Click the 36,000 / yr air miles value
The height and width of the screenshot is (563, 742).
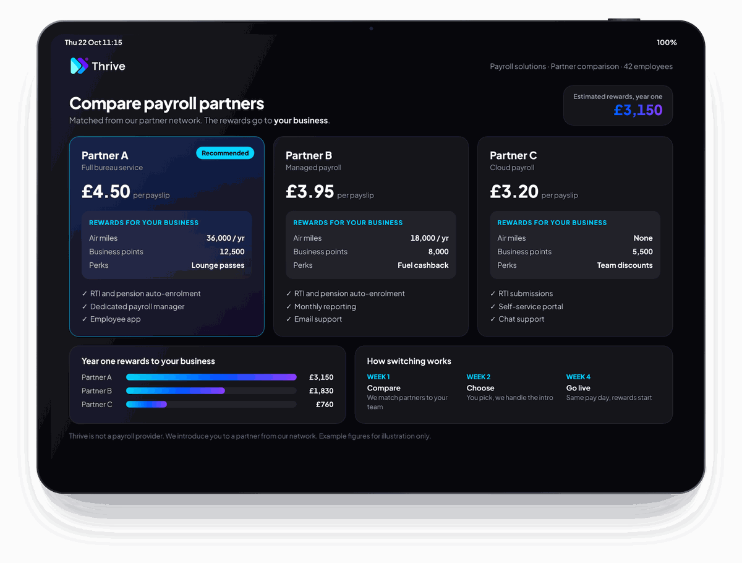226,238
